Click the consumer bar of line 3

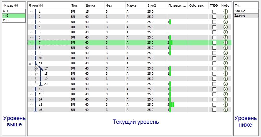tap(170, 22)
